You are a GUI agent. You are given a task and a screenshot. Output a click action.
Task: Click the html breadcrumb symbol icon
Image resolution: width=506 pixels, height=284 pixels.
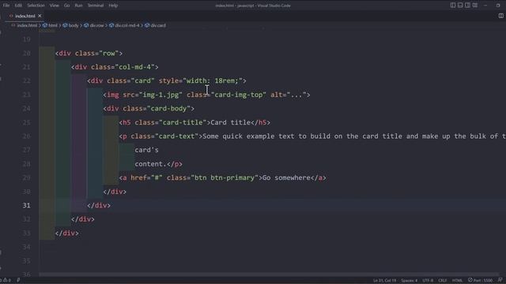tap(45, 25)
